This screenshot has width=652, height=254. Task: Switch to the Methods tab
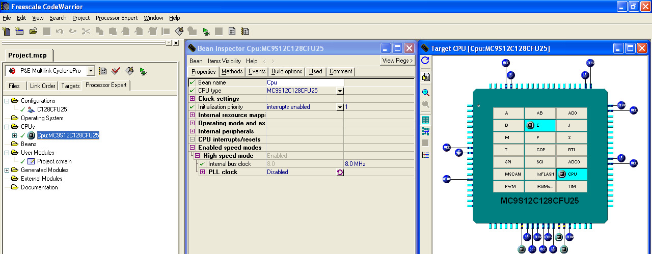[232, 71]
